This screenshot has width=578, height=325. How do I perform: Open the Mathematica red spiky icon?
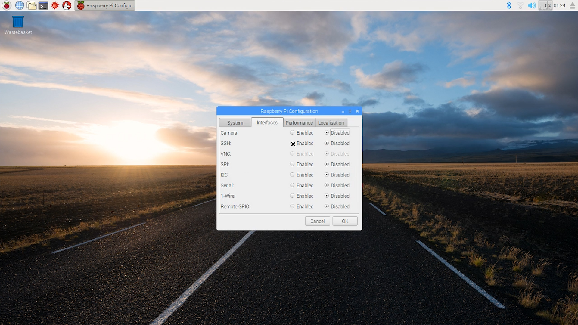[x=55, y=5]
